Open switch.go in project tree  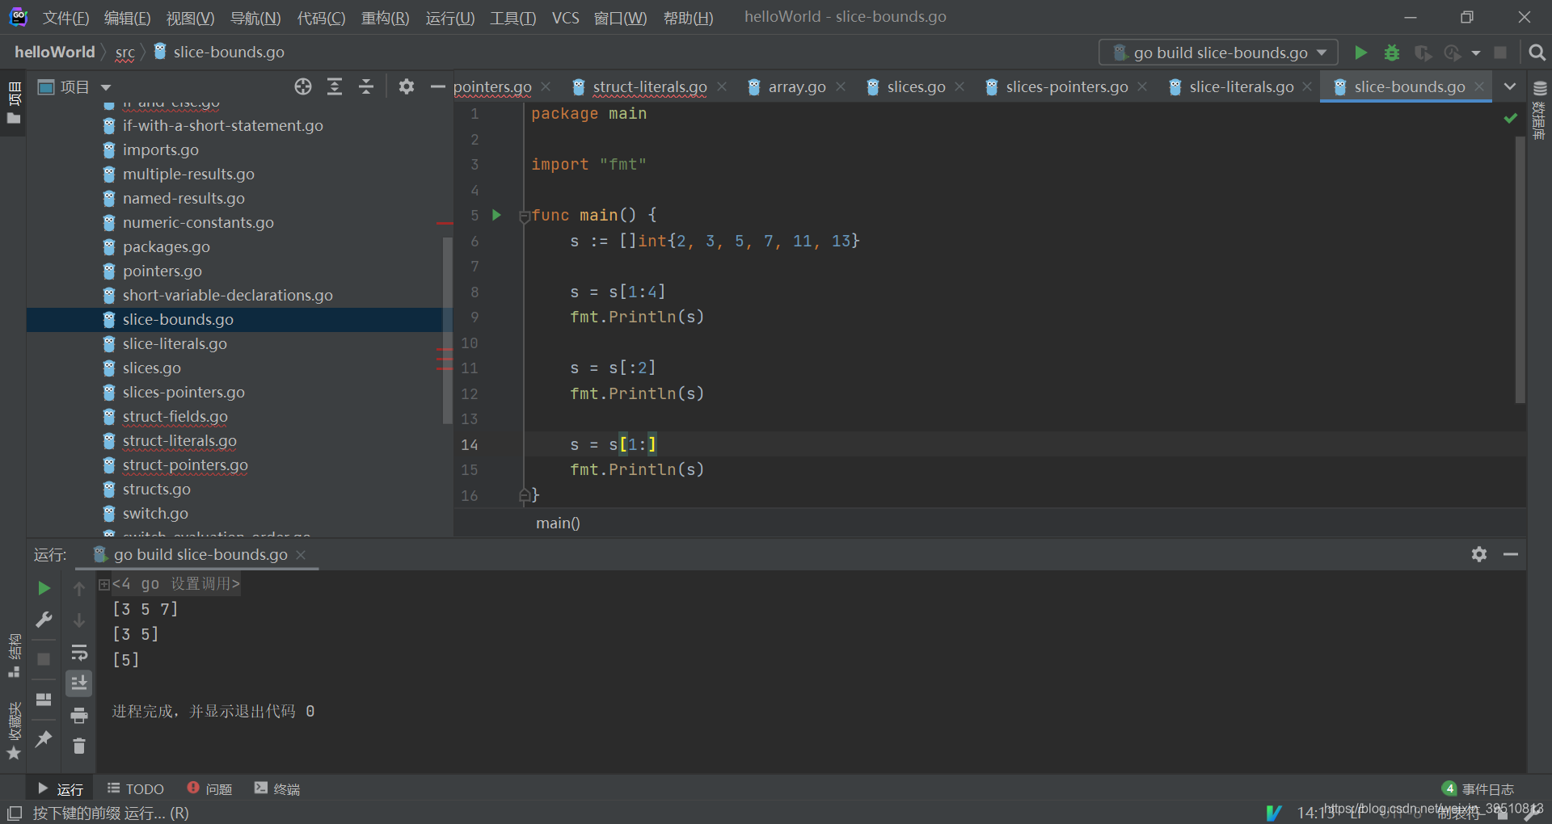(x=155, y=513)
